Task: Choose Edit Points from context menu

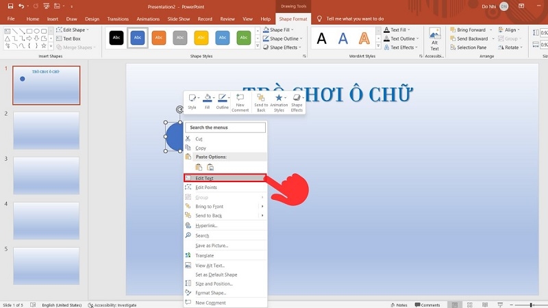Action: click(x=225, y=187)
